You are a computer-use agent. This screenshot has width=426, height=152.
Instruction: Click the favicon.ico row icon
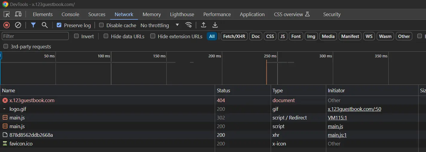[5, 144]
